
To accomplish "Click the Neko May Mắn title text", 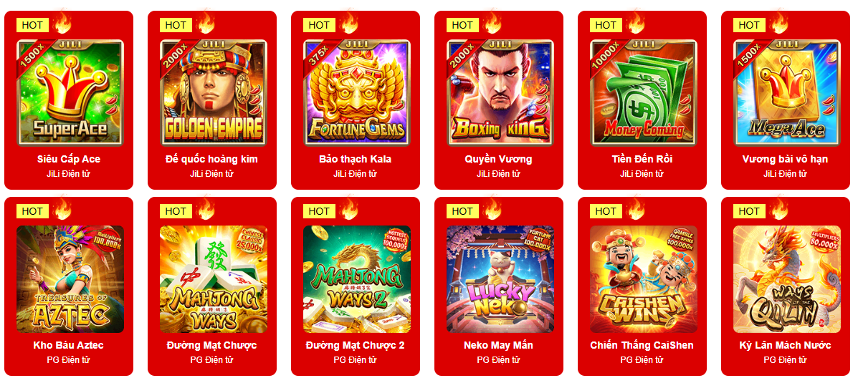I will pos(498,345).
